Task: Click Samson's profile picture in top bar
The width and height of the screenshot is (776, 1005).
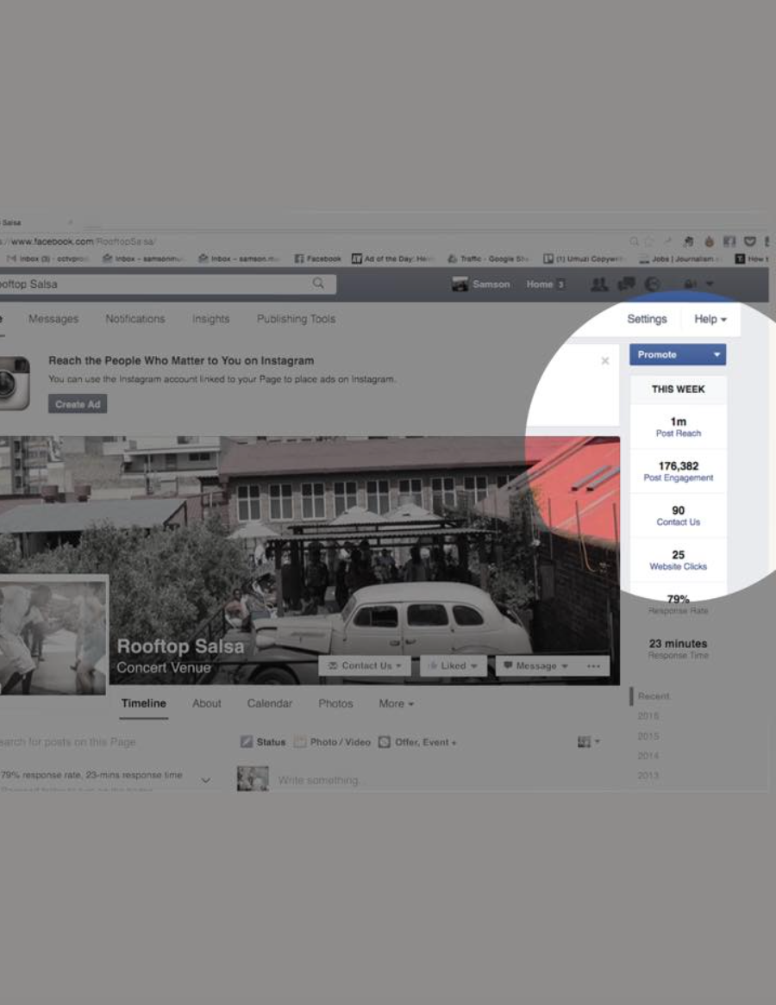Action: point(460,284)
